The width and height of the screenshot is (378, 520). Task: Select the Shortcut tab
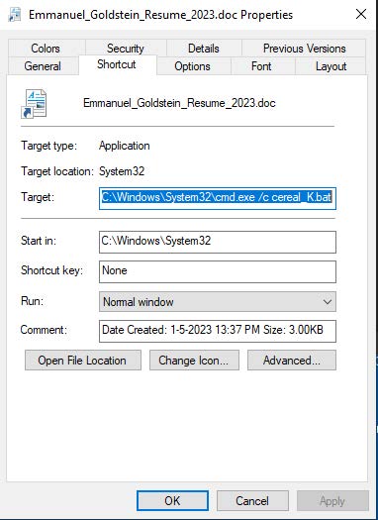[x=117, y=64]
